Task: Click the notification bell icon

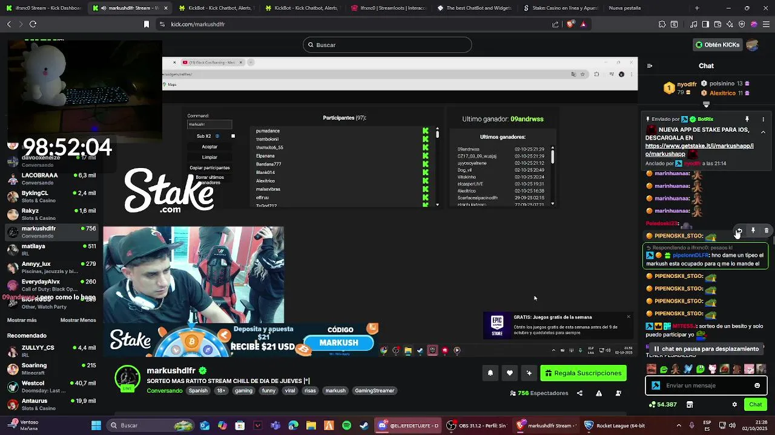Action: tap(490, 373)
